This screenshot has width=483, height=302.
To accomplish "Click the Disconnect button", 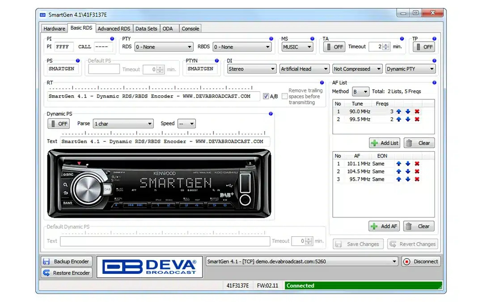I will (x=421, y=261).
